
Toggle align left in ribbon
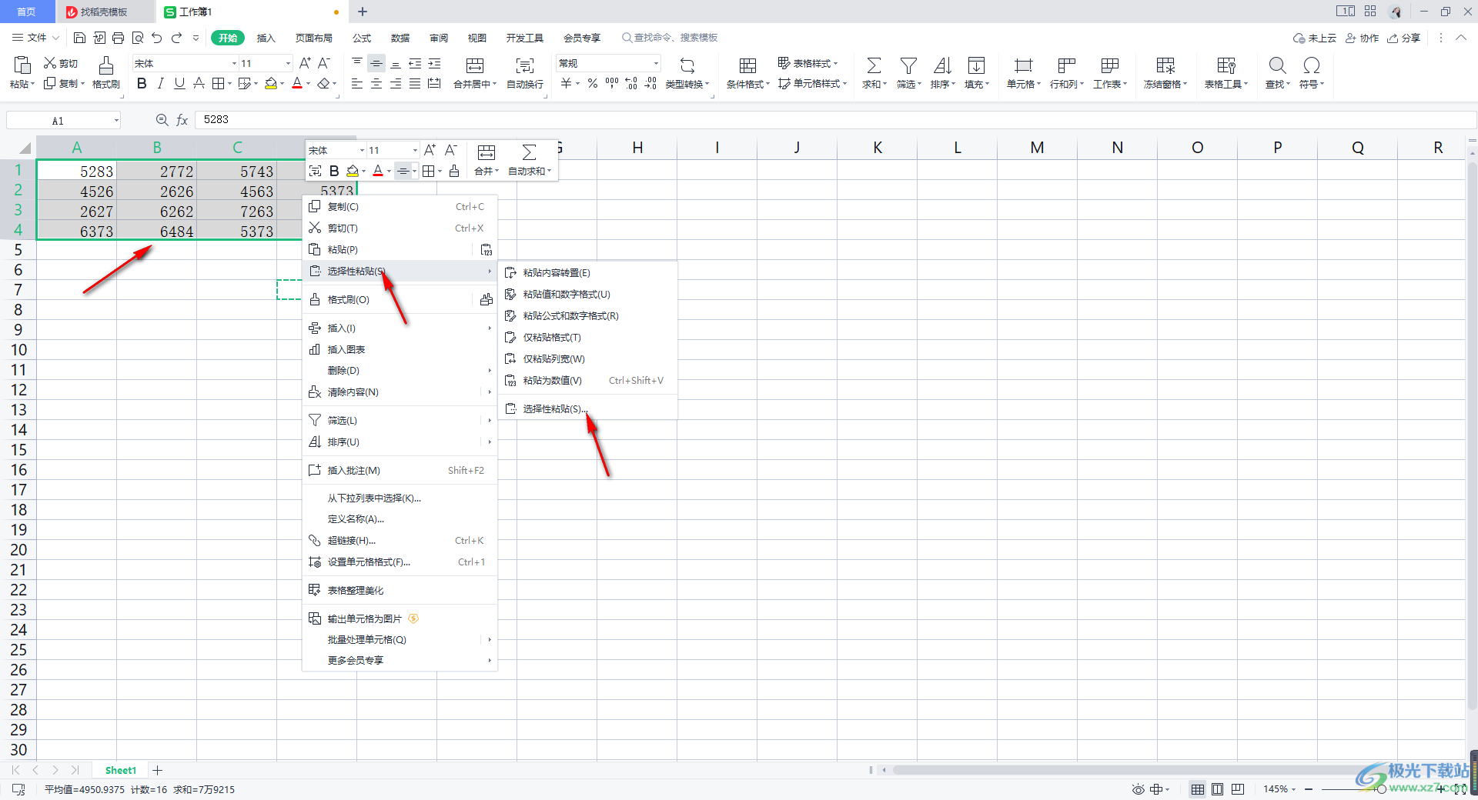pos(357,84)
